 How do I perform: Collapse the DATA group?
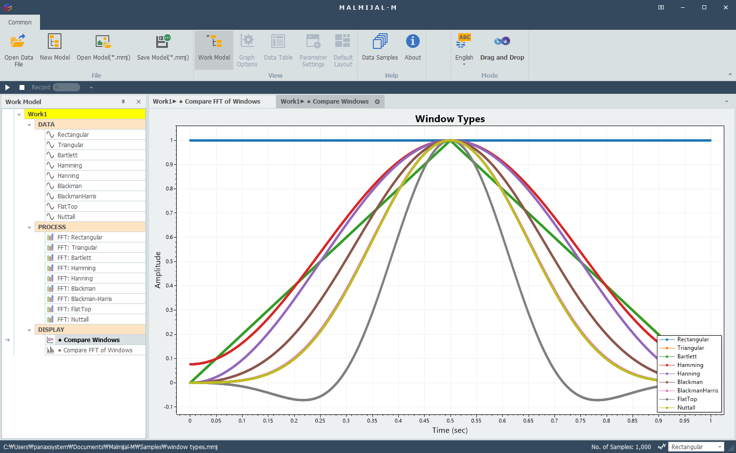29,125
